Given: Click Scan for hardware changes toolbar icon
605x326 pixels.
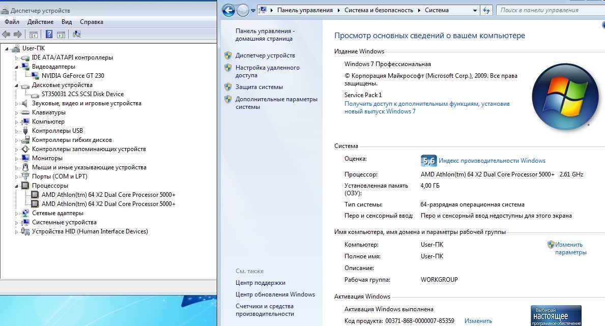Looking at the screenshot, I should tap(77, 35).
